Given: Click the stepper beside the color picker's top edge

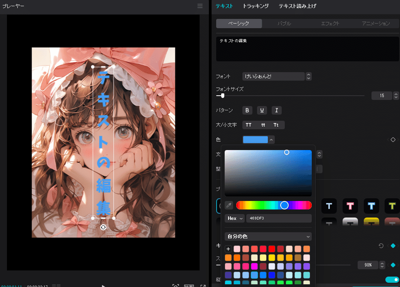Looking at the screenshot, I should coord(319,154).
